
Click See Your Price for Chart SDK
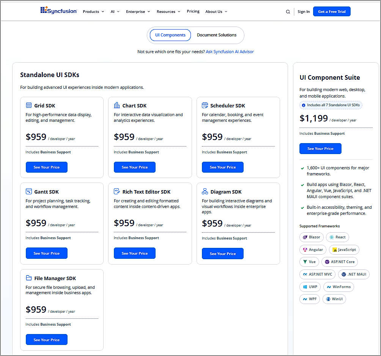click(x=135, y=167)
